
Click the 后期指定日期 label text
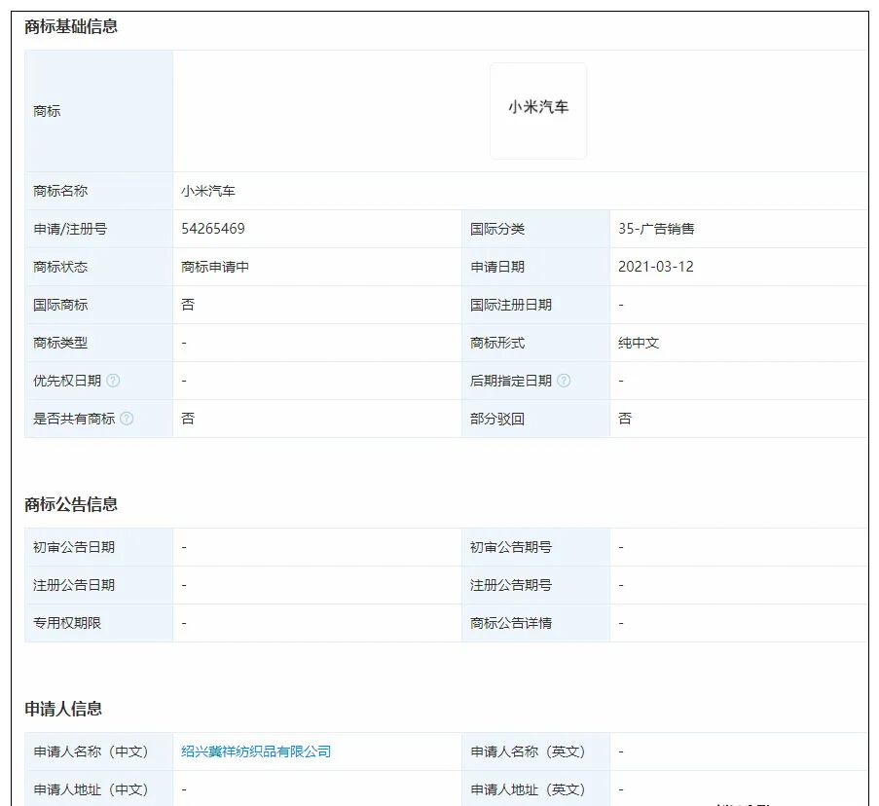click(511, 381)
